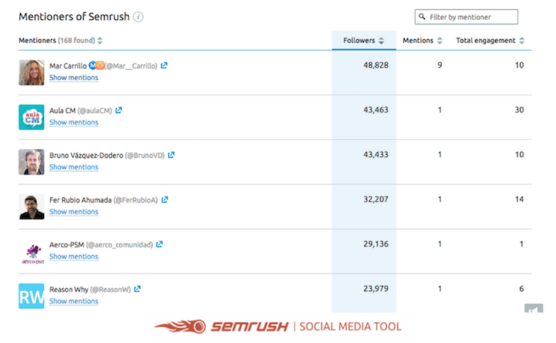Focus the Filter by mentioner field

pos(466,16)
